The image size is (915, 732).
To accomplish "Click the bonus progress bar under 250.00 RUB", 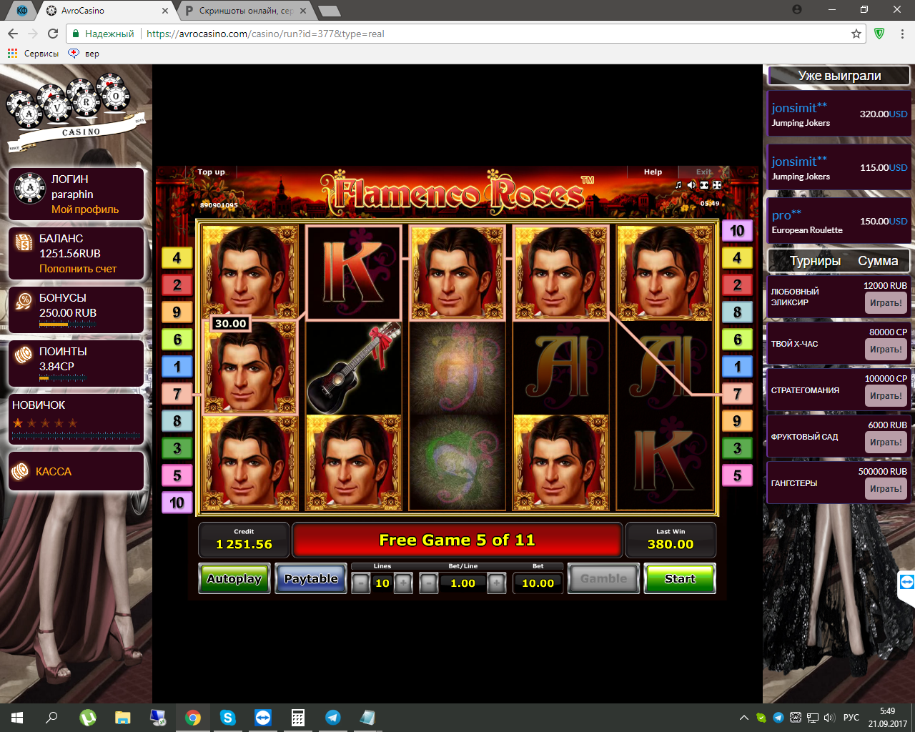I will tap(68, 324).
